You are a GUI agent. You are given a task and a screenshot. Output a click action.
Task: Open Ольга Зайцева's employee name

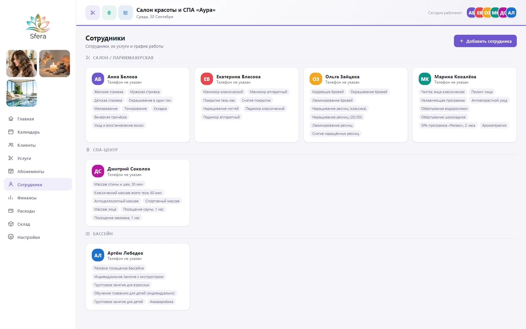(x=342, y=77)
